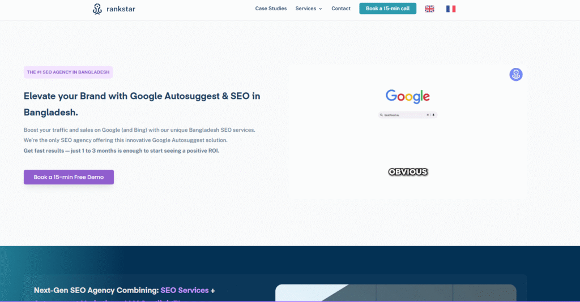Screen dimensions: 580x302
Task: Switch language with UK flag icon
Action: (429, 9)
